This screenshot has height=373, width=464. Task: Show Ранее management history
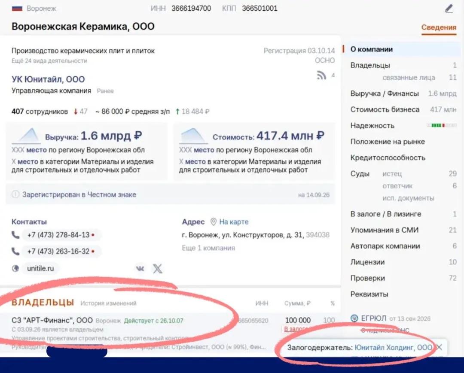[x=105, y=91]
